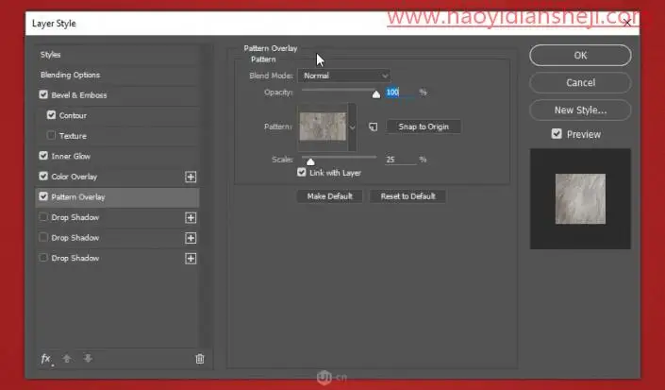Image resolution: width=665 pixels, height=390 pixels.
Task: Open the pattern picker dropdown arrow
Action: [353, 127]
